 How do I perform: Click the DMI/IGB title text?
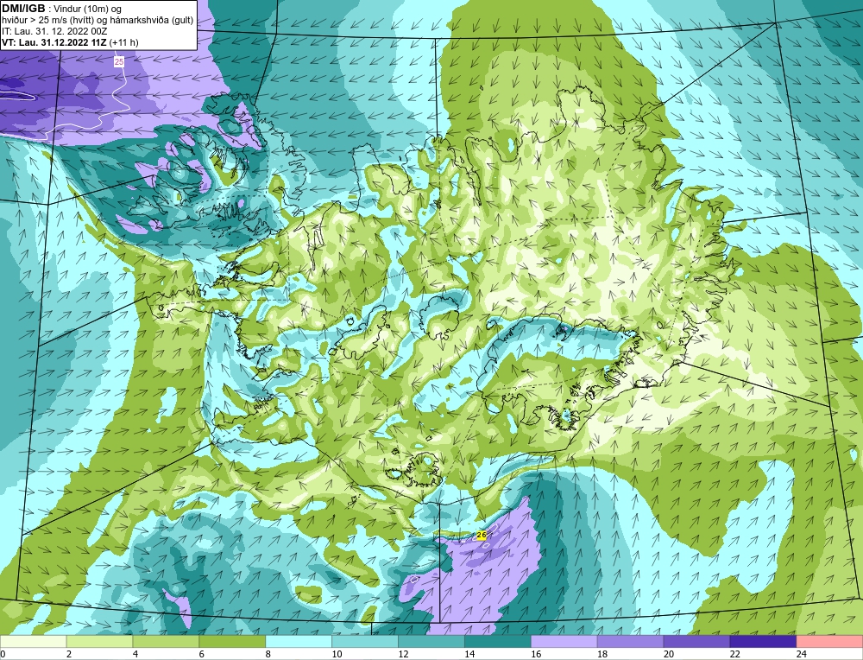23,9
